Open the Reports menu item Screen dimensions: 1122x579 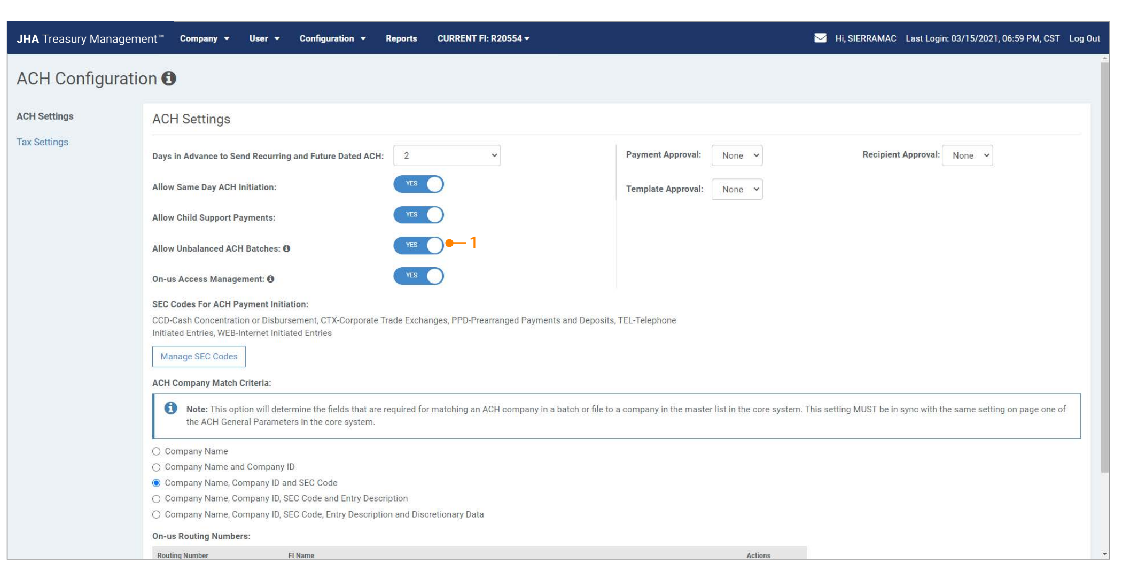tap(401, 38)
